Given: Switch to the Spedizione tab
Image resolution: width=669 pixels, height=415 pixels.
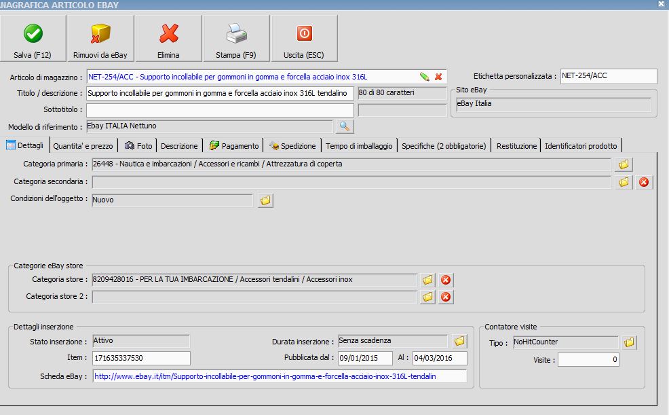Looking at the screenshot, I should pos(292,146).
